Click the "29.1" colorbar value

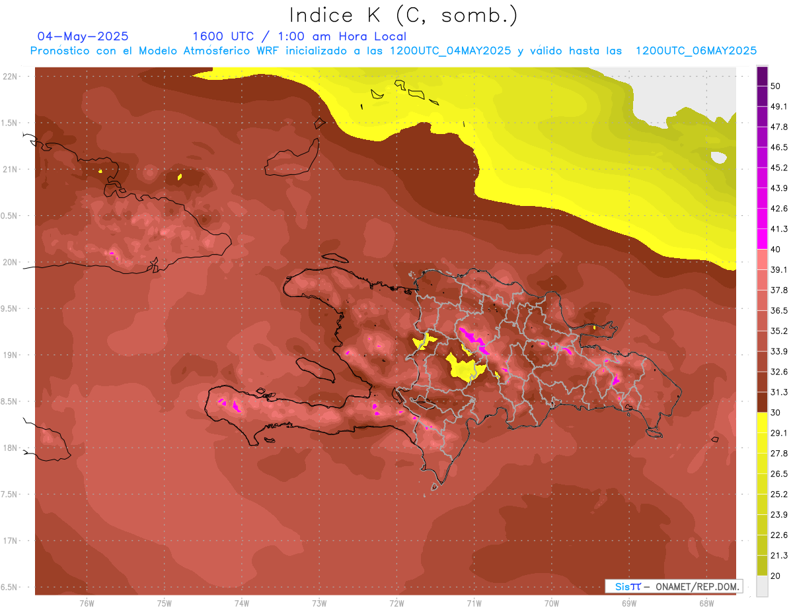click(x=779, y=432)
